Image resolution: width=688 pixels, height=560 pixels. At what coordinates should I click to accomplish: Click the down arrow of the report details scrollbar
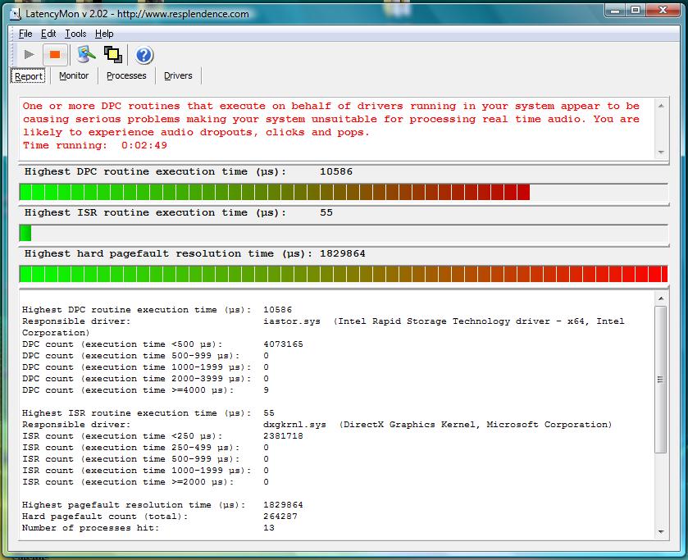coord(661,532)
